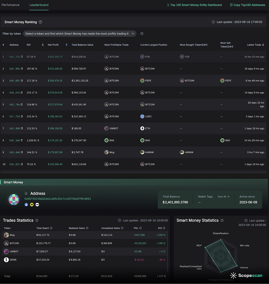This screenshot has width=269, height=284.
Task: Open the Filter by token dropdown
Action: click(x=80, y=34)
